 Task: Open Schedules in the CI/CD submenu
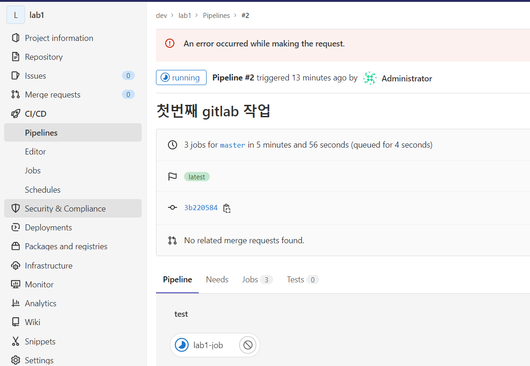pyautogui.click(x=73, y=189)
